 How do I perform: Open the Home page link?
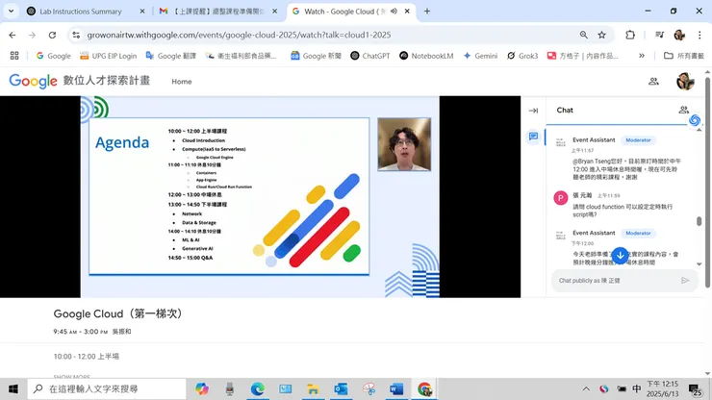click(x=182, y=82)
